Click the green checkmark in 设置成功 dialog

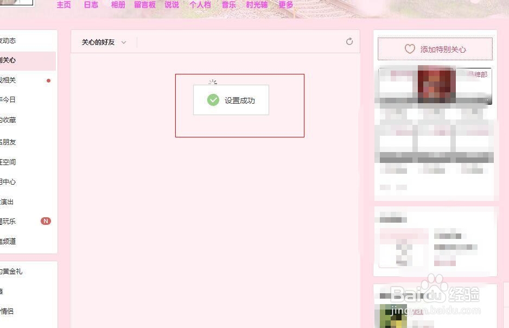[213, 100]
